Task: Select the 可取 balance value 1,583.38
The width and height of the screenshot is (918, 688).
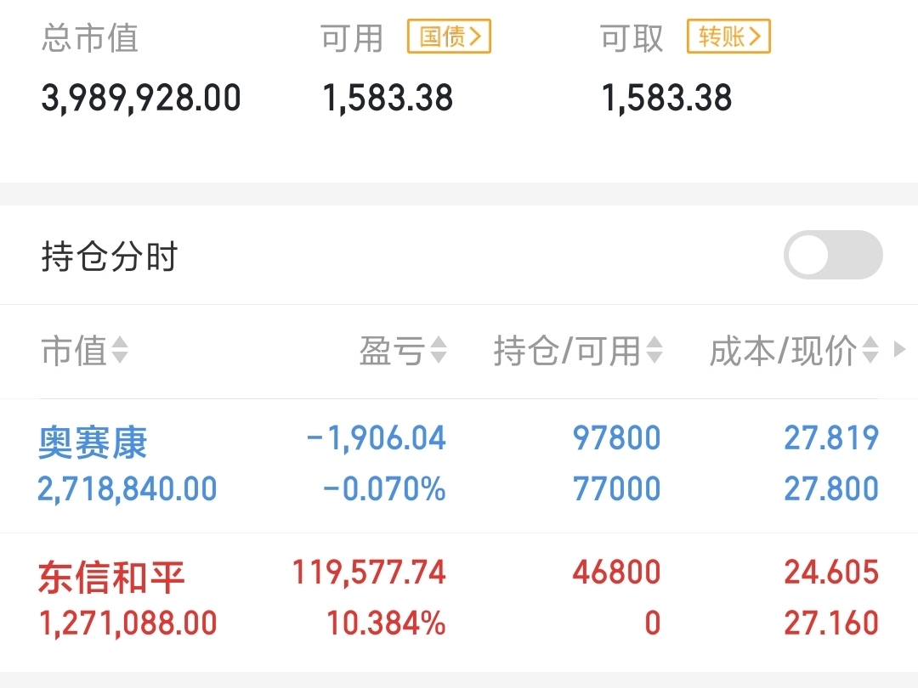Action: coord(667,98)
